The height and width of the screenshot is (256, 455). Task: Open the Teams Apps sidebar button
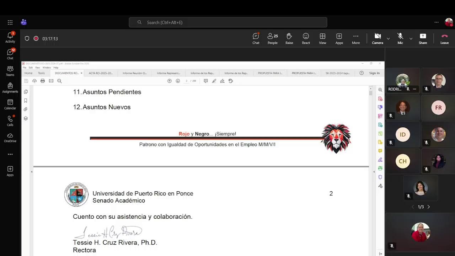coord(10,171)
